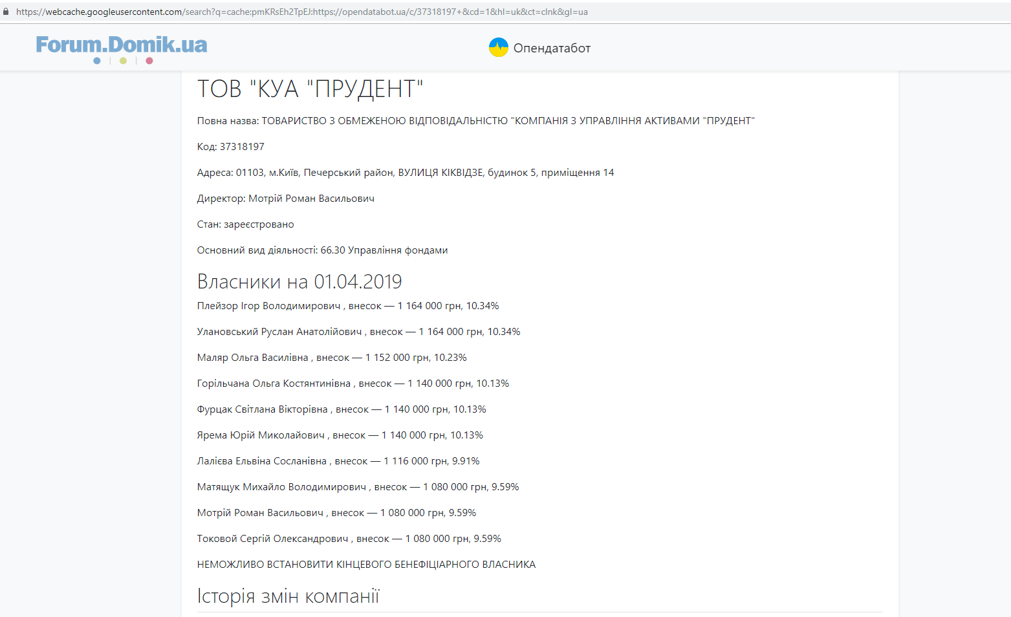This screenshot has height=617, width=1011.
Task: Click the lock icon in address bar
Action: click(x=6, y=12)
